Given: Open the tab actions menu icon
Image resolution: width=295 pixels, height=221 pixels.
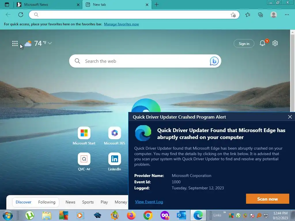Looking at the screenshot, I should [7, 5].
